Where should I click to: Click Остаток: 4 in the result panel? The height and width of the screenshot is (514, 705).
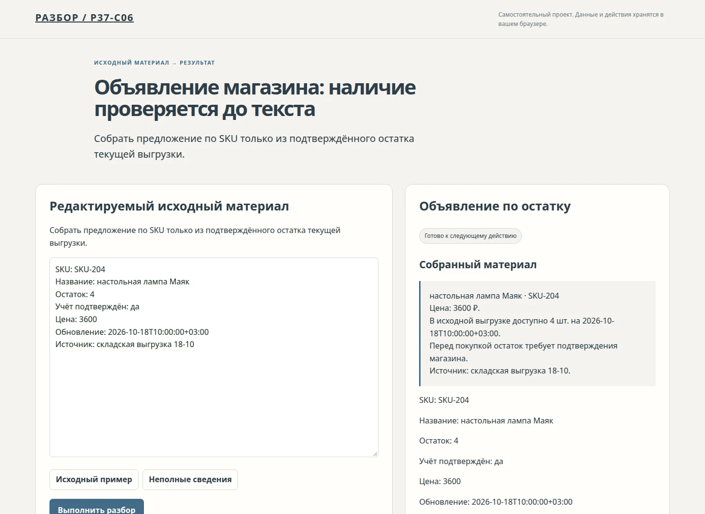pyautogui.click(x=439, y=441)
